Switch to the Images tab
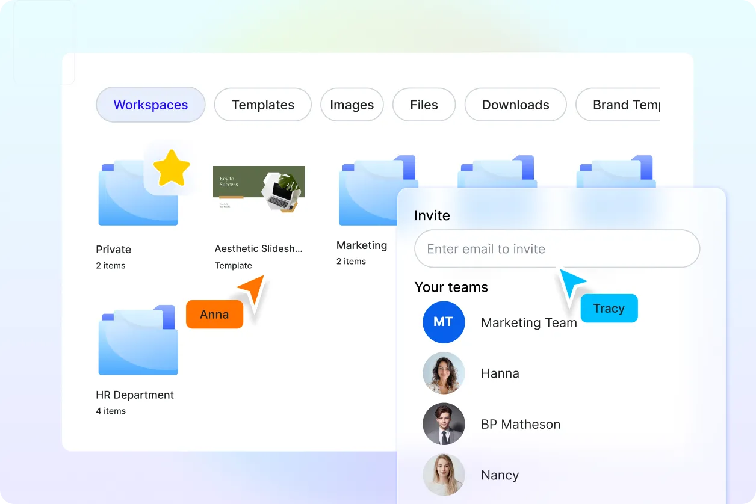756x504 pixels. [352, 105]
